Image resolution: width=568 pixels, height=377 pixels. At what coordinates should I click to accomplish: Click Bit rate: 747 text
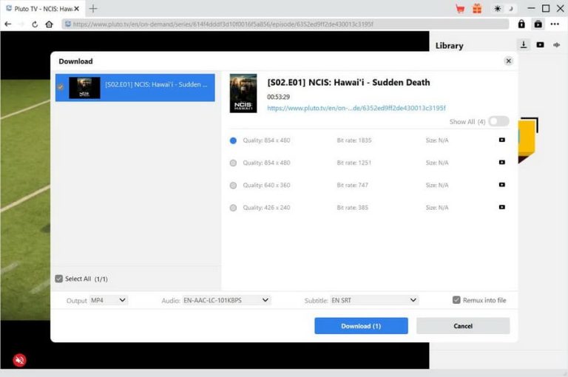352,185
